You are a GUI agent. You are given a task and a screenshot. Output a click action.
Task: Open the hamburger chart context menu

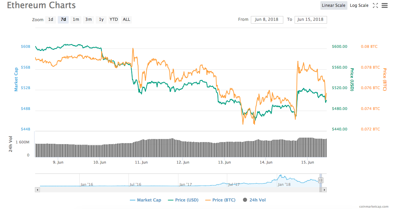click(x=384, y=5)
